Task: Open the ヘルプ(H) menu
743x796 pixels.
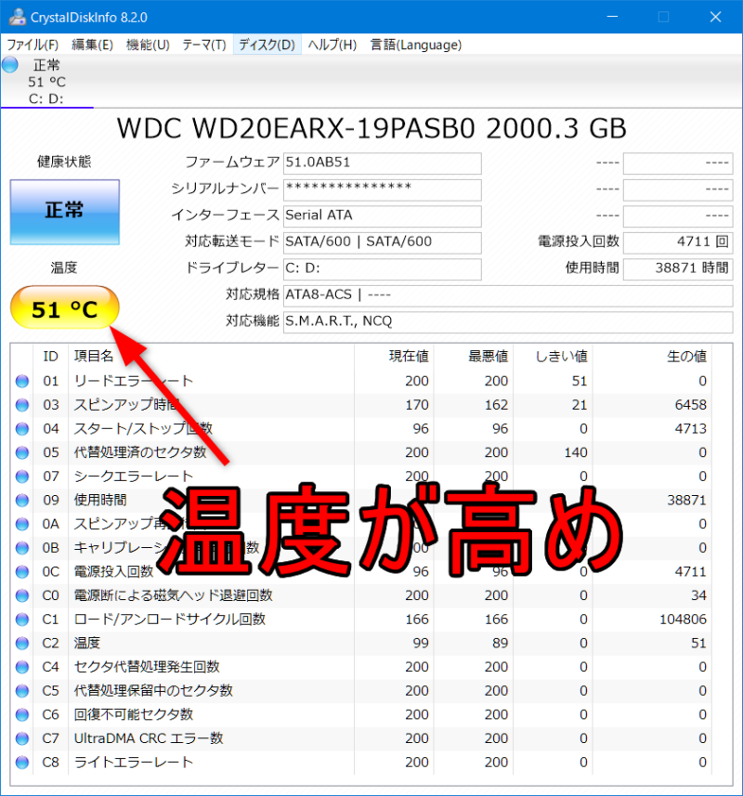Action: [332, 45]
